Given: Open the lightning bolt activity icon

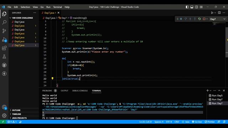Looking at the screenshot, I should pos(4,74).
